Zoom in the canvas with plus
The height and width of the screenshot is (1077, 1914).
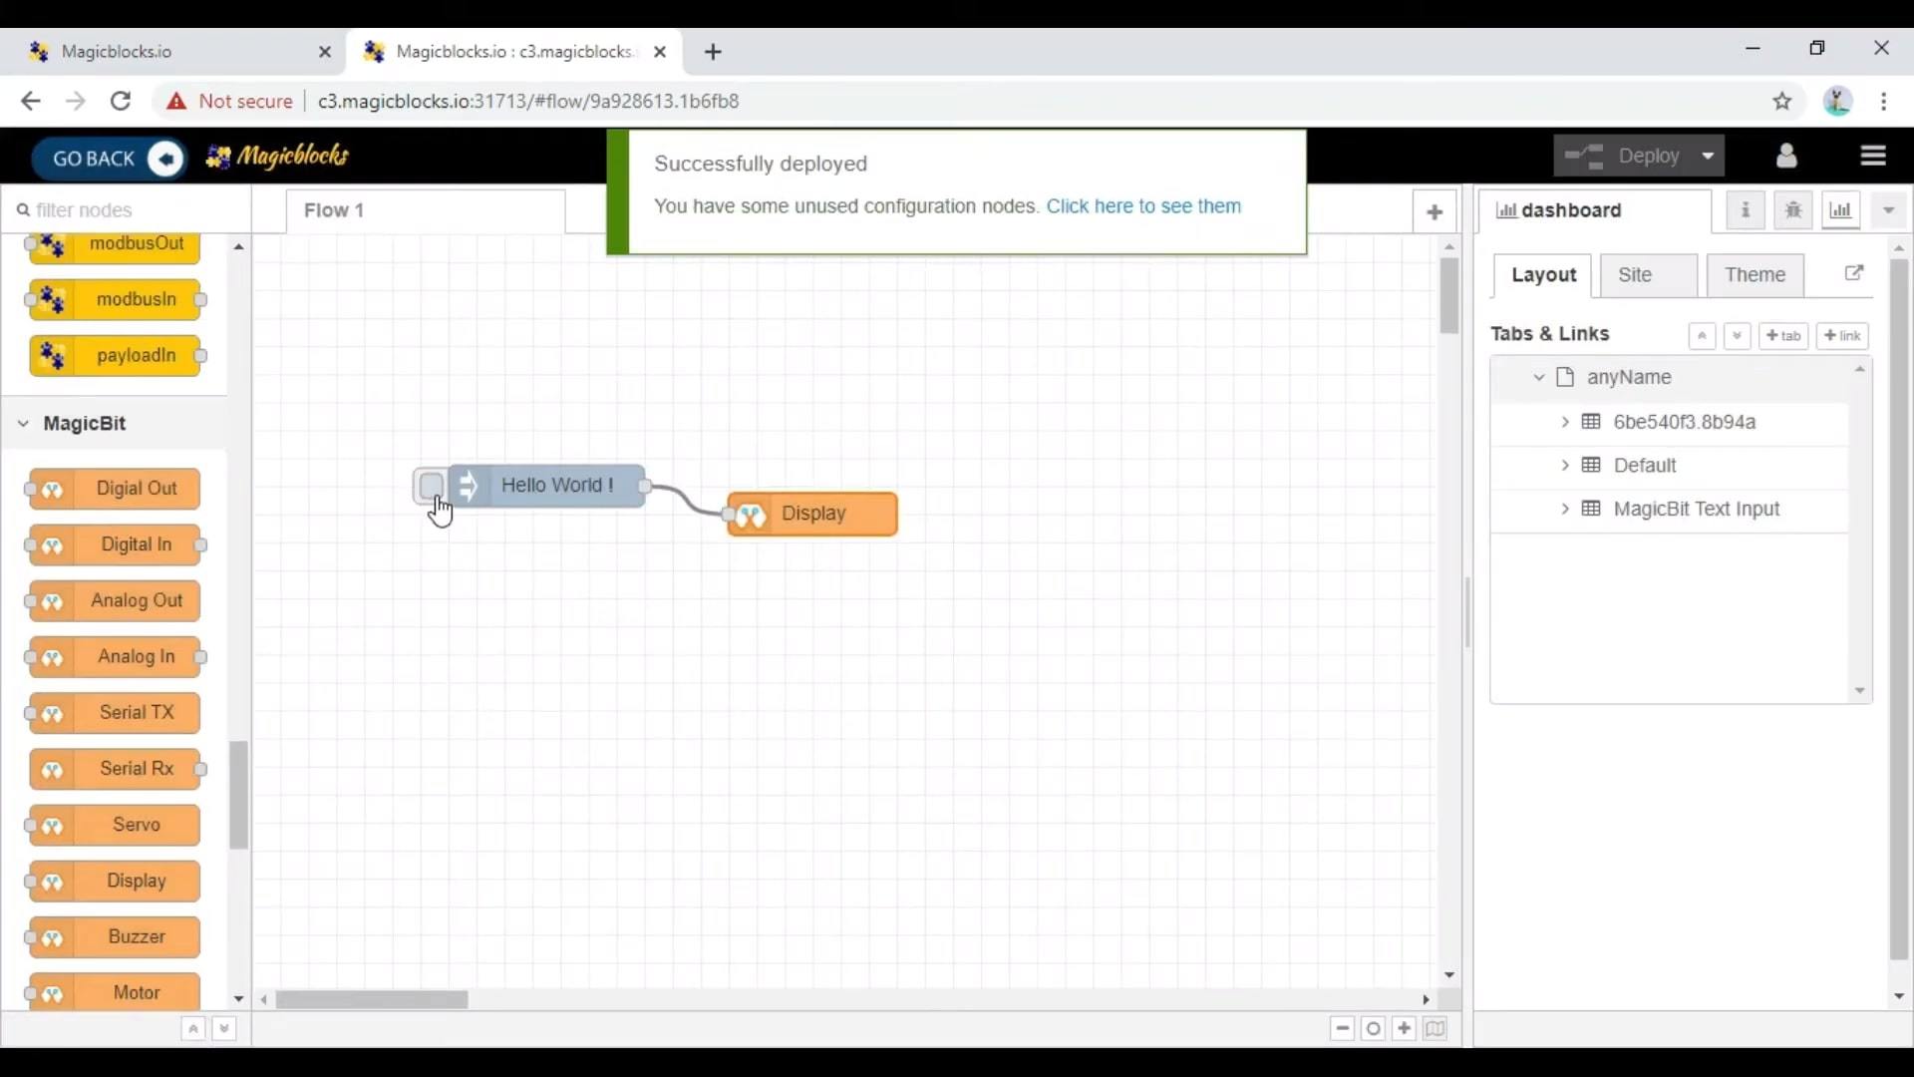[1405, 1028]
